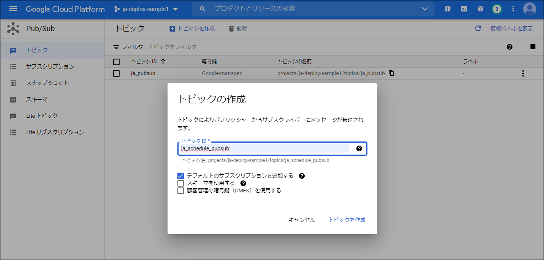544x260 pixels.
Task: Open スナップショット in sidebar
Action: click(47, 83)
